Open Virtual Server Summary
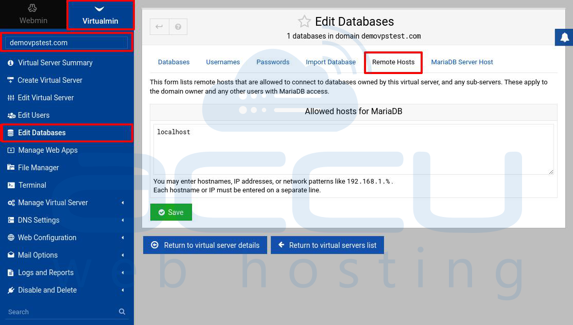This screenshot has height=325, width=573. point(55,63)
